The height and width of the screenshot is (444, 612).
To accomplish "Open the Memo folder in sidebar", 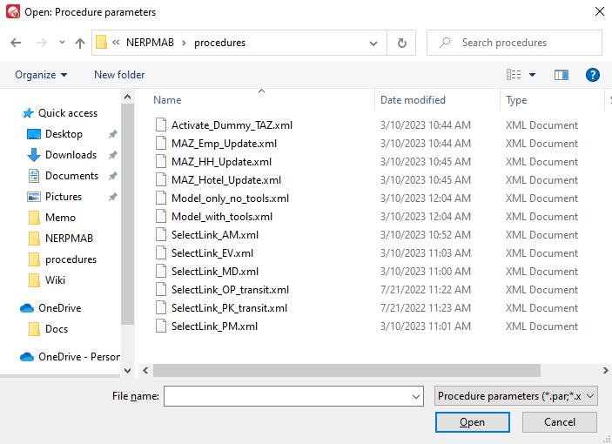I will (52, 218).
